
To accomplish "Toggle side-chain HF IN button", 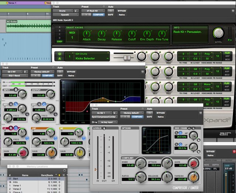I will tap(199, 140).
